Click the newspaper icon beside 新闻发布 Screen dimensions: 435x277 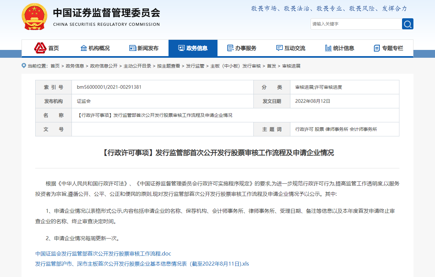click(x=133, y=48)
